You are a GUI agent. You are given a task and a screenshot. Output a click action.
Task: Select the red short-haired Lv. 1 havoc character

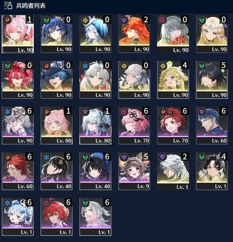(56, 217)
